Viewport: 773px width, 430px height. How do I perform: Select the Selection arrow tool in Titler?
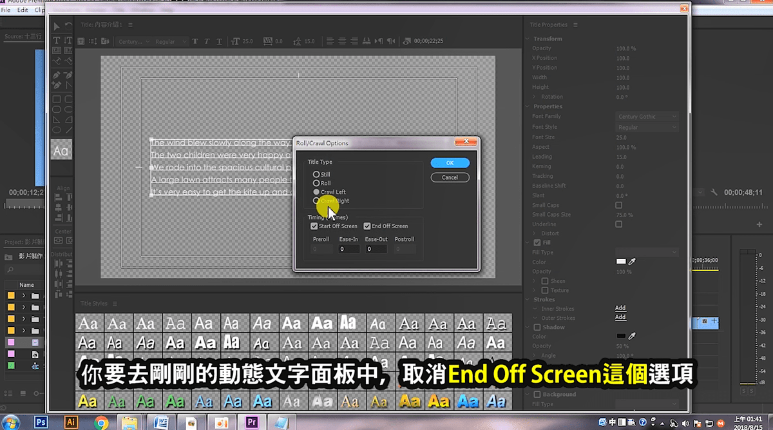click(x=57, y=26)
